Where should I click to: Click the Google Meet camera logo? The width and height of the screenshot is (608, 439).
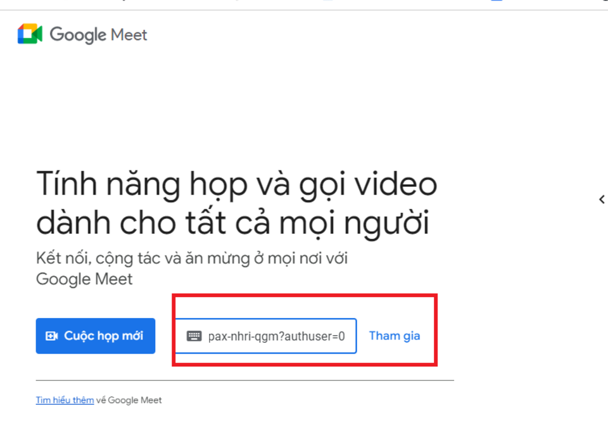click(30, 34)
